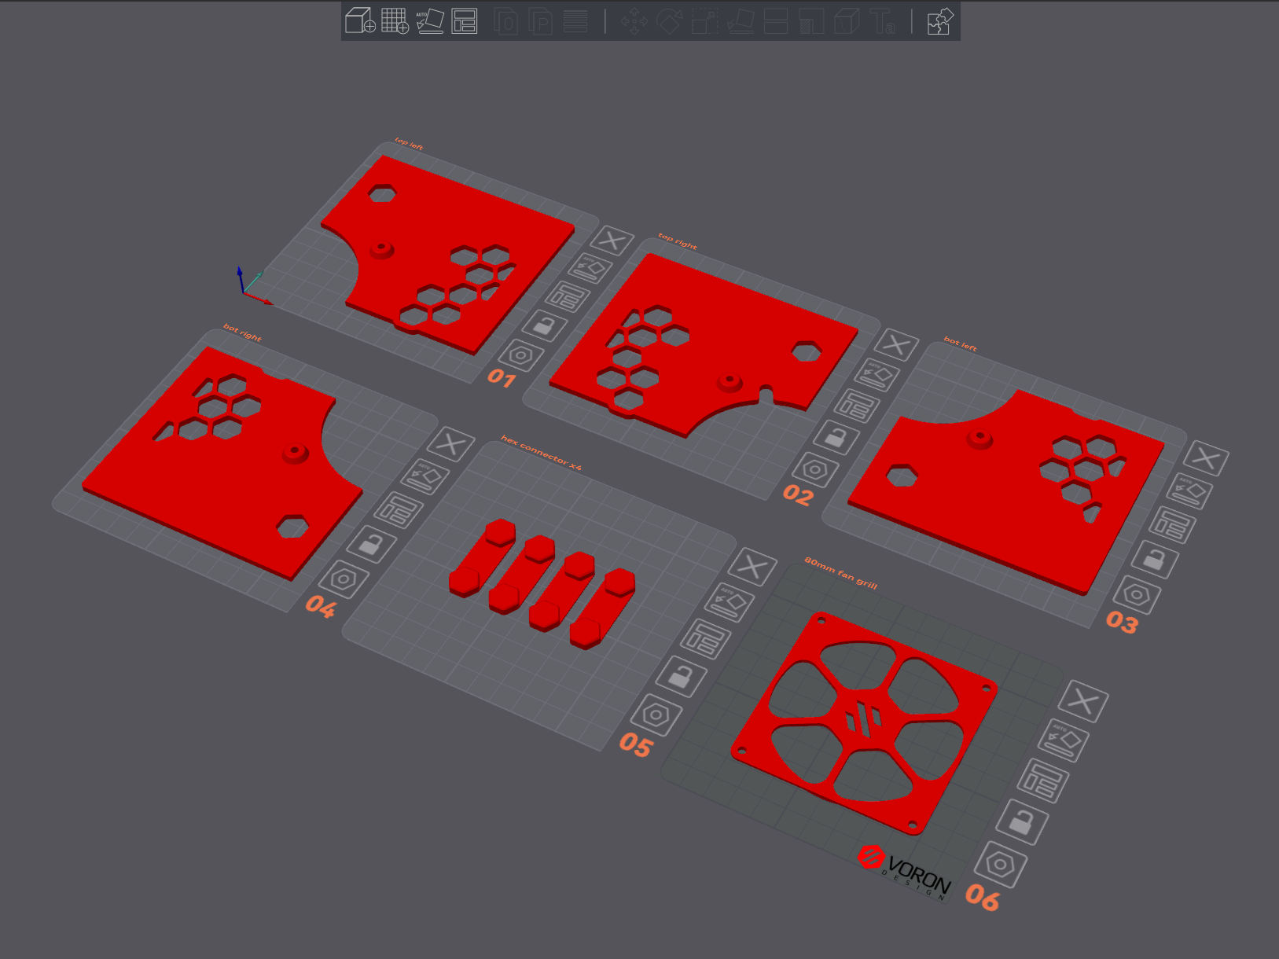Select the Supports painting tool
The width and height of the screenshot is (1279, 959).
pyautogui.click(x=811, y=21)
